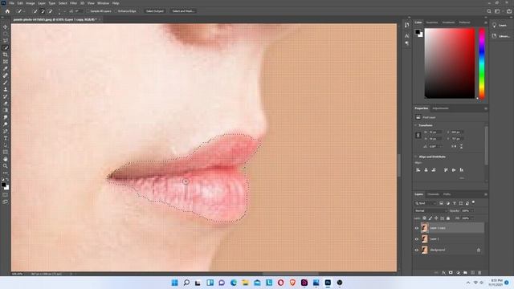
Task: Click the add layer mask icon
Action: (x=451, y=273)
